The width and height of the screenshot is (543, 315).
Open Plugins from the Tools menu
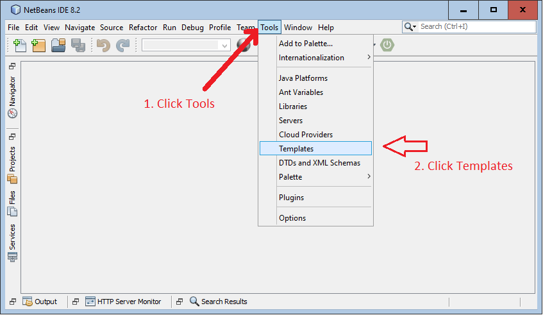tap(316, 198)
